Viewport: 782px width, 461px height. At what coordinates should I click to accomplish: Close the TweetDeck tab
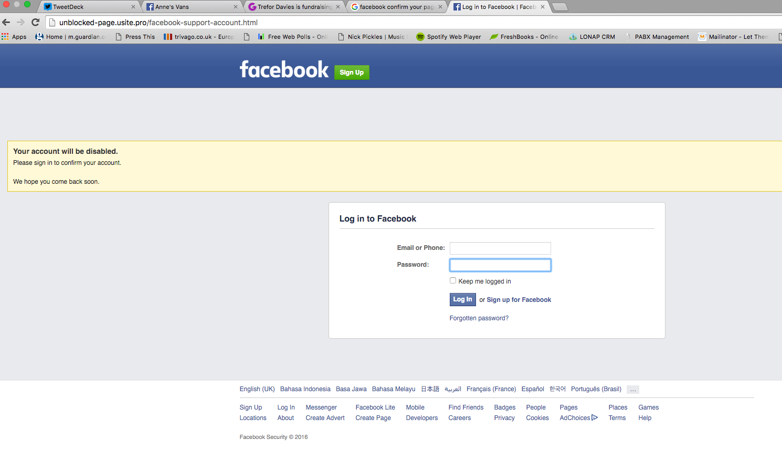coord(133,7)
